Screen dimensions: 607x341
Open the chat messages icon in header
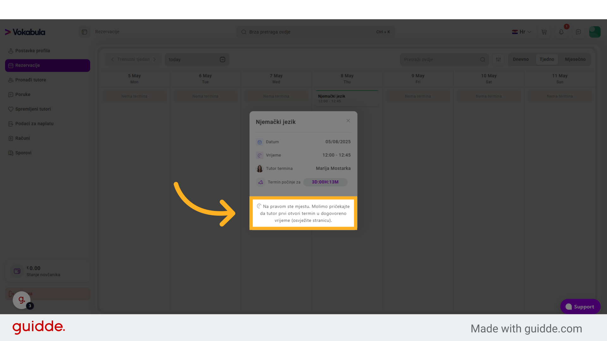[x=578, y=32]
